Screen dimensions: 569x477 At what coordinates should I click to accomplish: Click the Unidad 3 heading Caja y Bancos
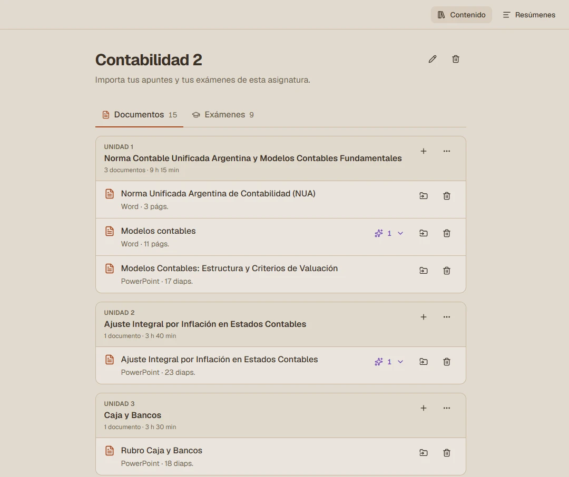[x=132, y=415]
